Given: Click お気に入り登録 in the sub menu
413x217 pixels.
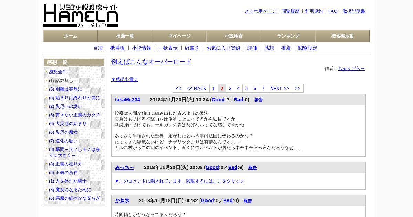Looking at the screenshot, I should [223, 48].
